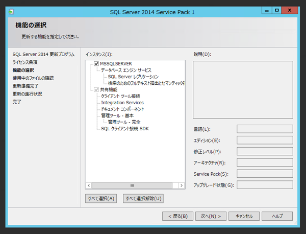The width and height of the screenshot is (306, 234).
Task: Click the horizontal scrollbar thumb
Action: click(x=132, y=185)
